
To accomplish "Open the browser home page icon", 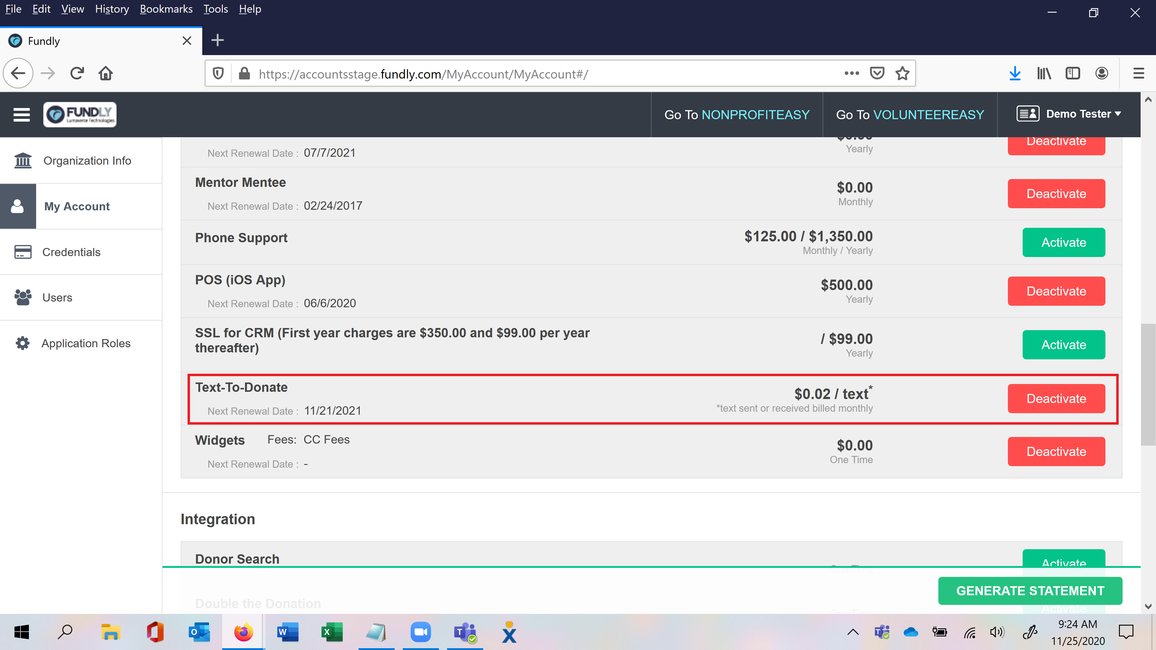I will pos(105,73).
